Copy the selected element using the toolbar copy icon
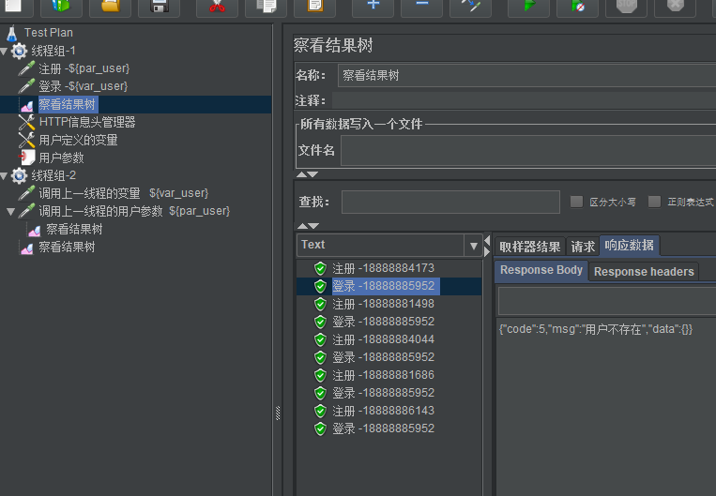Viewport: 716px width, 496px height. pos(267,6)
